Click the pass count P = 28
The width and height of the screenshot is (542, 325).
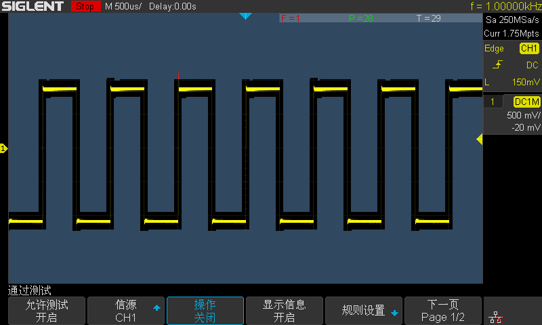click(x=361, y=18)
